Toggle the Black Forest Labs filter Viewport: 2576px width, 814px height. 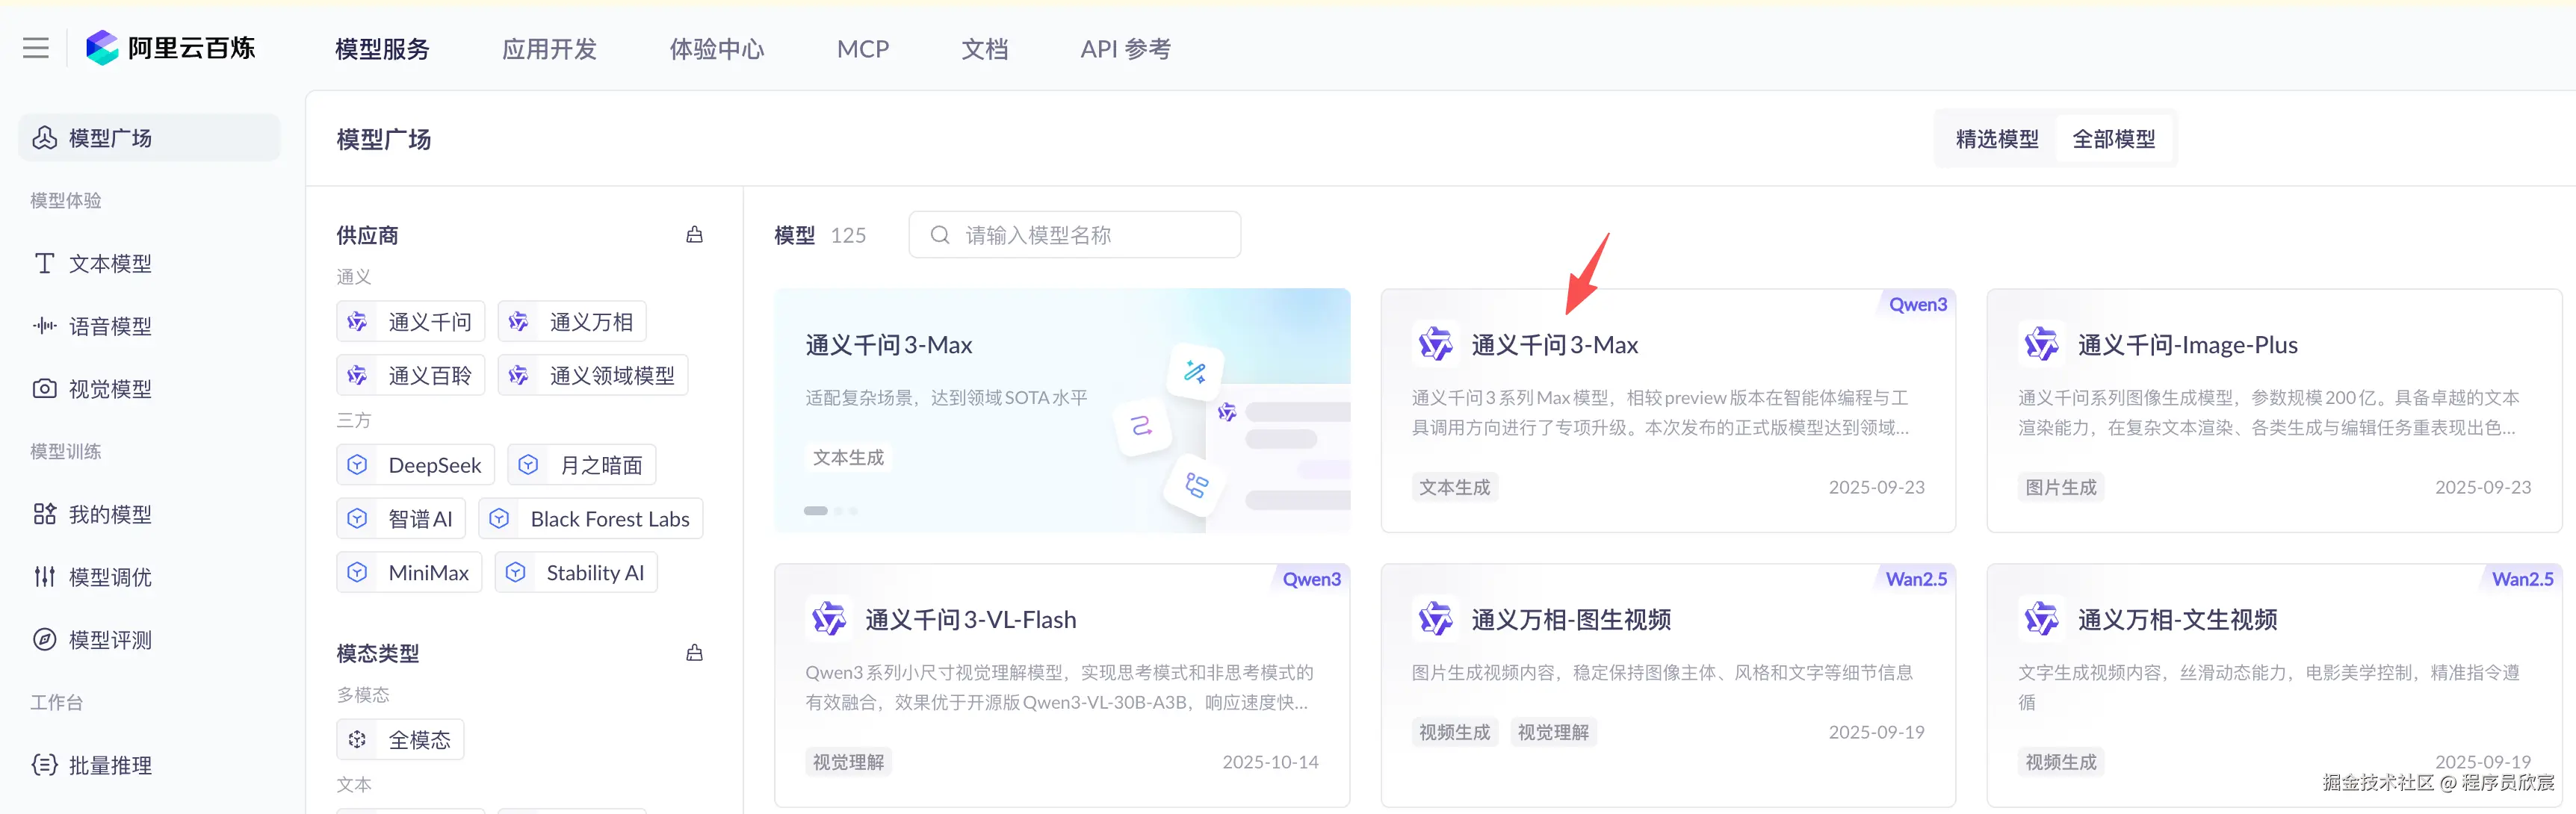coord(591,519)
